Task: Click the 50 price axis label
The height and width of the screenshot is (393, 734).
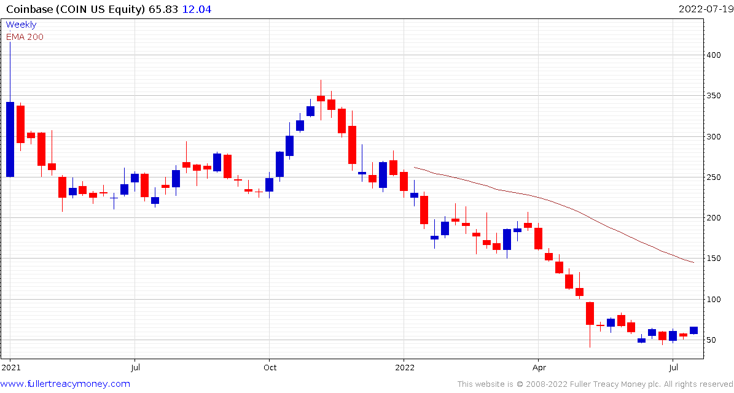Action: 711,340
